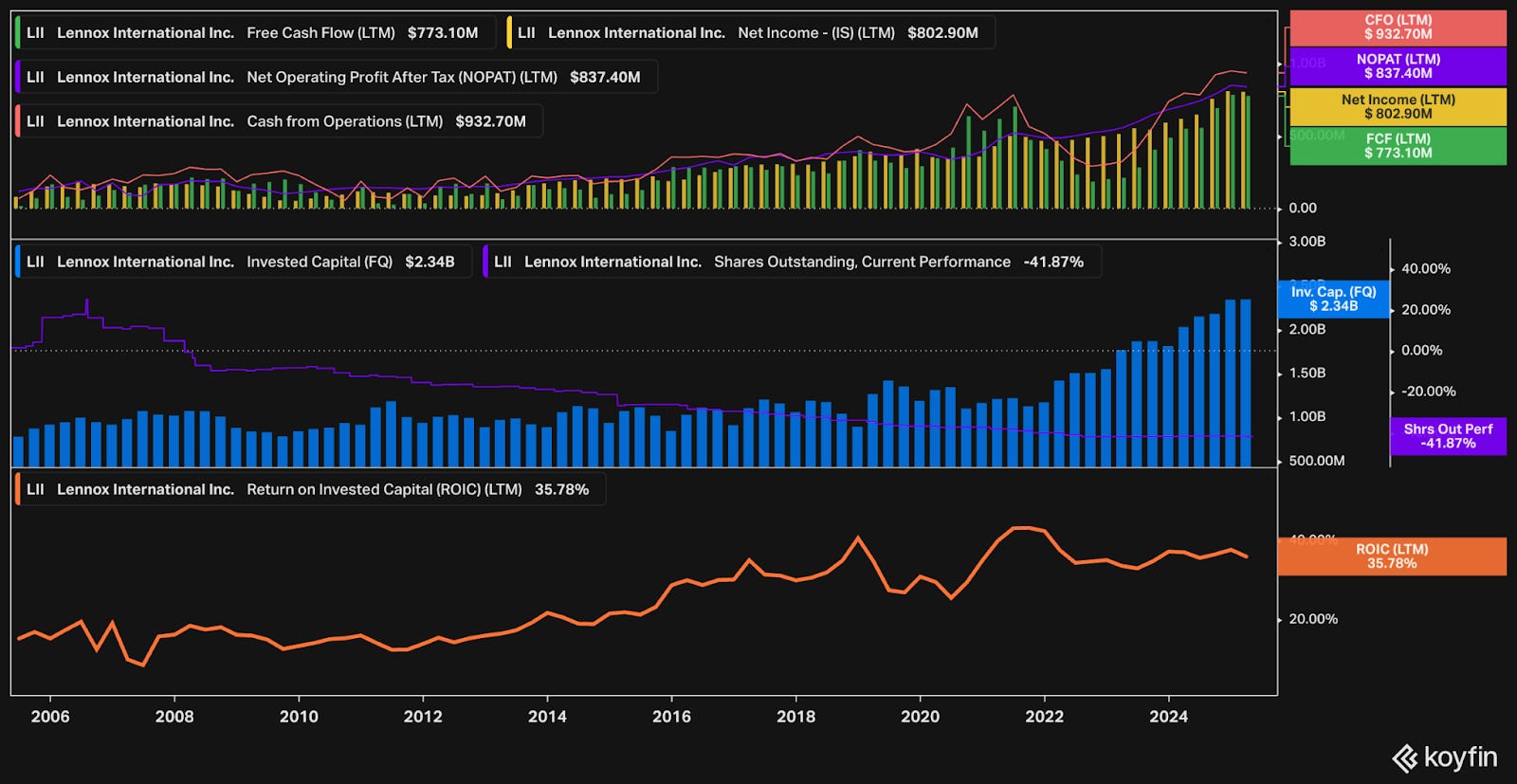
Task: Open the Net Operating Profit After Tax legend
Action: [336, 77]
